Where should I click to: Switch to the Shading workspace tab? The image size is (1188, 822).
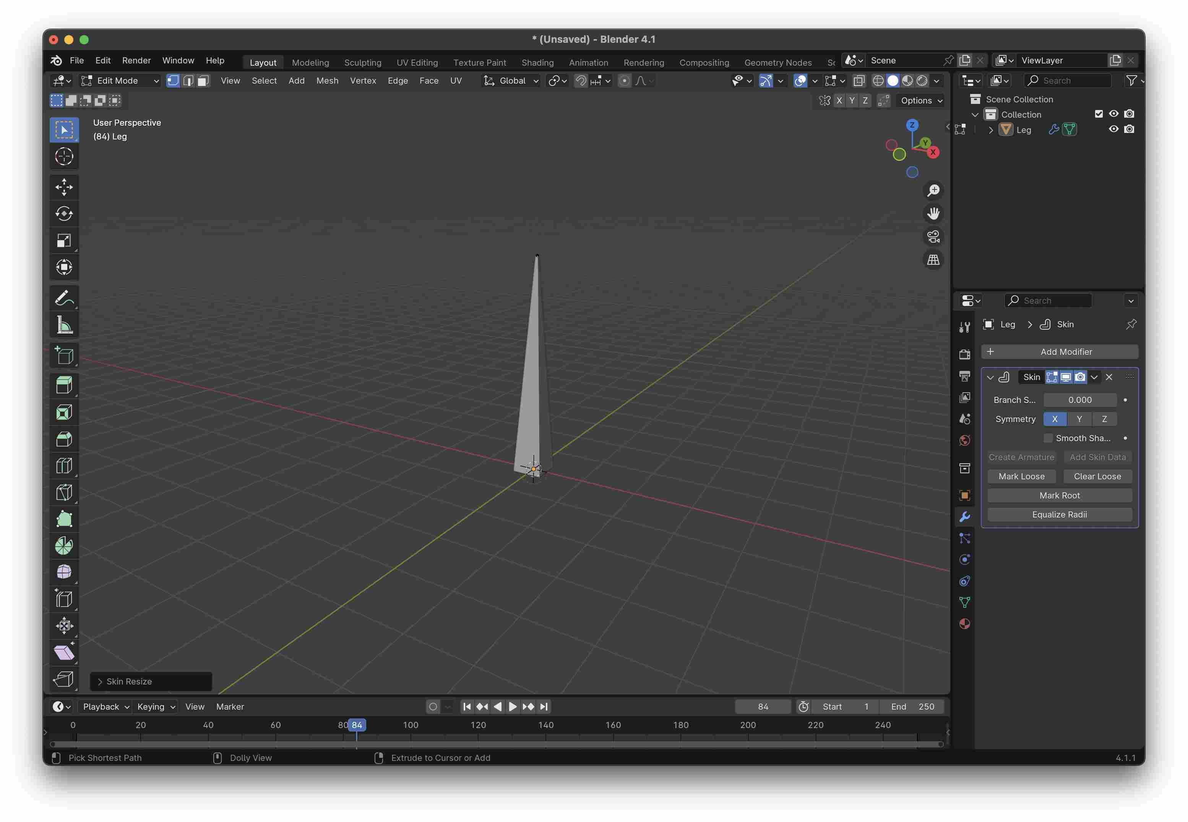pos(537,62)
